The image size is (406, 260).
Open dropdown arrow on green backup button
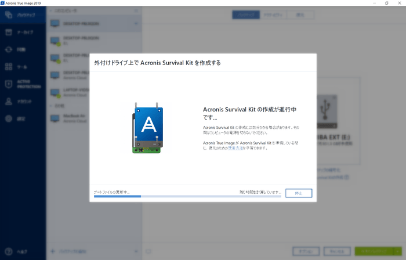coord(398,251)
